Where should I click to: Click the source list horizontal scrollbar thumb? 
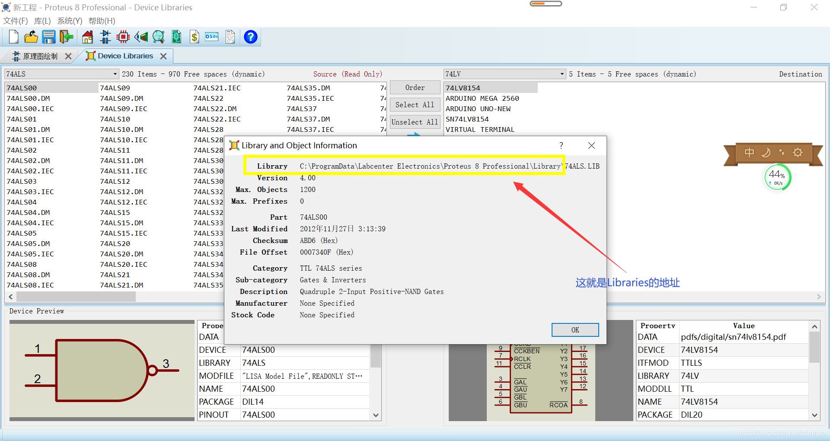[x=76, y=297]
